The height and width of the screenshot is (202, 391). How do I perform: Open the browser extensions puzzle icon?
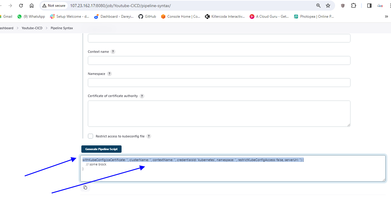[353, 6]
